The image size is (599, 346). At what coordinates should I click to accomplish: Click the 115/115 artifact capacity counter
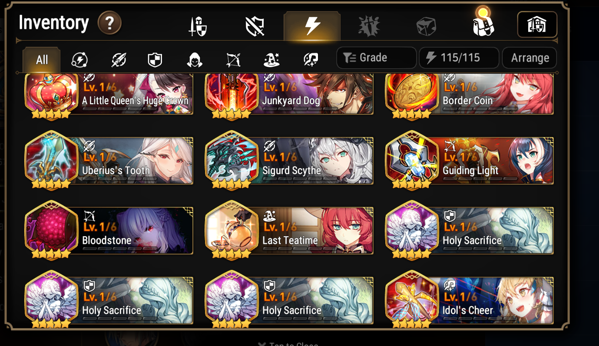tap(459, 58)
